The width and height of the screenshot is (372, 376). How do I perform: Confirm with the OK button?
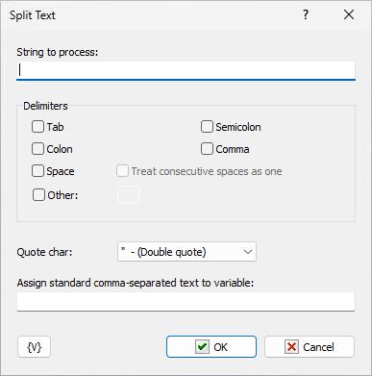(x=211, y=347)
